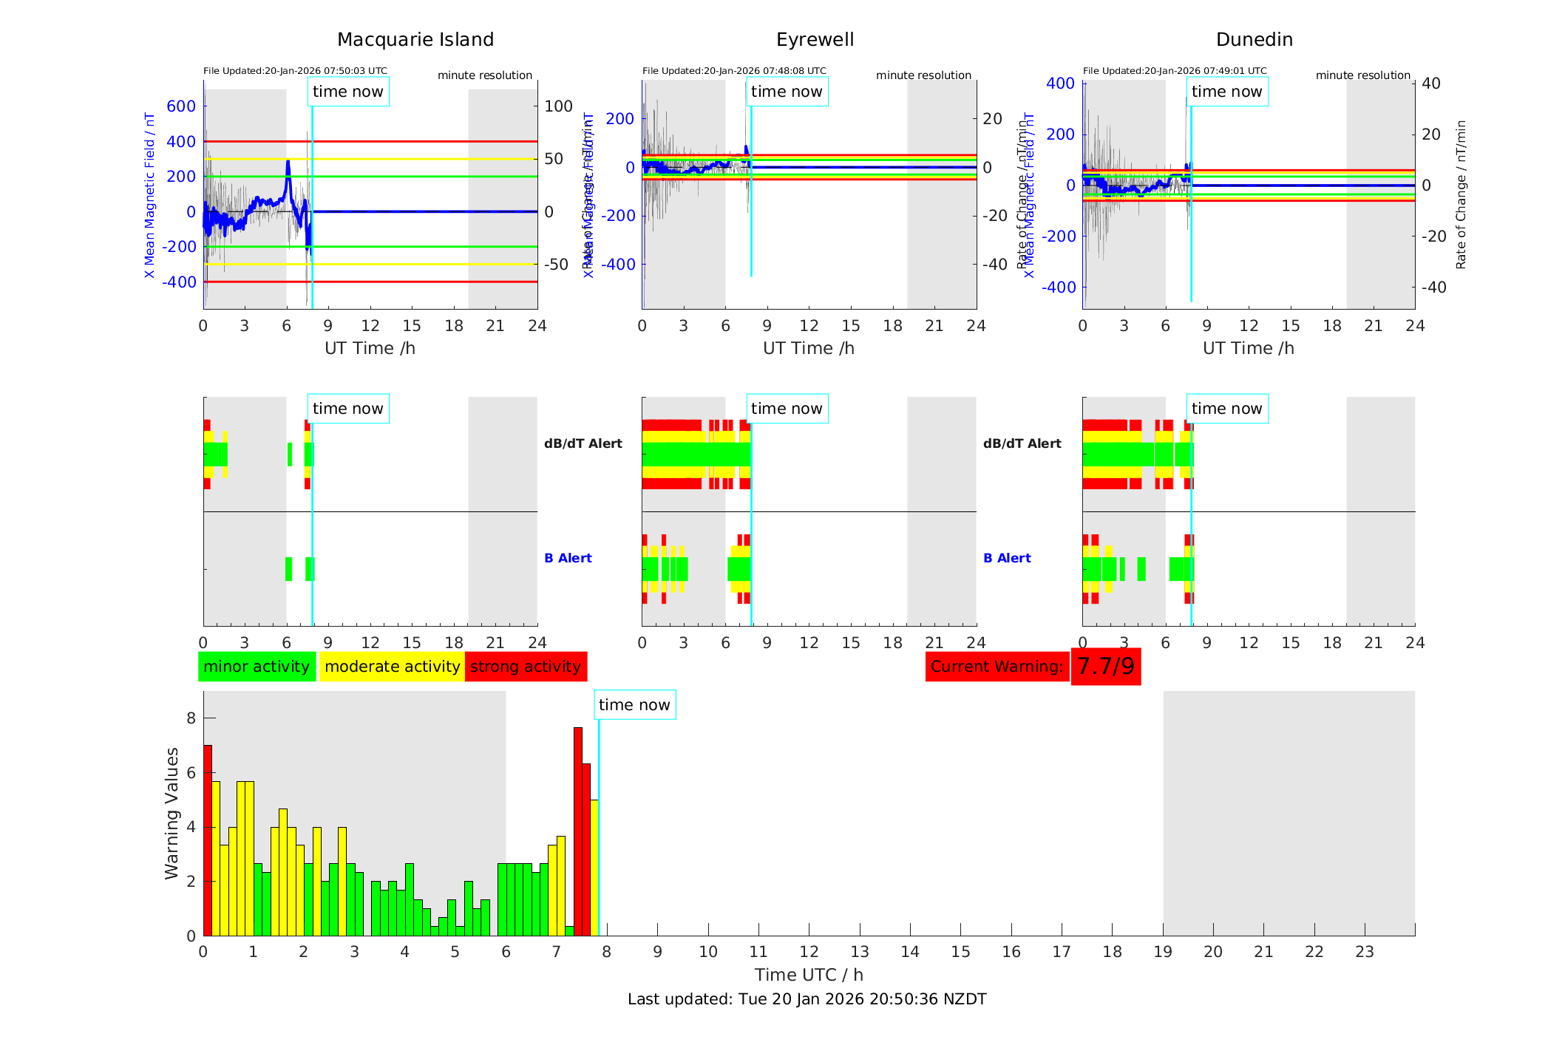Click the green minor activity legend box
1565x1062 pixels.
[x=256, y=667]
